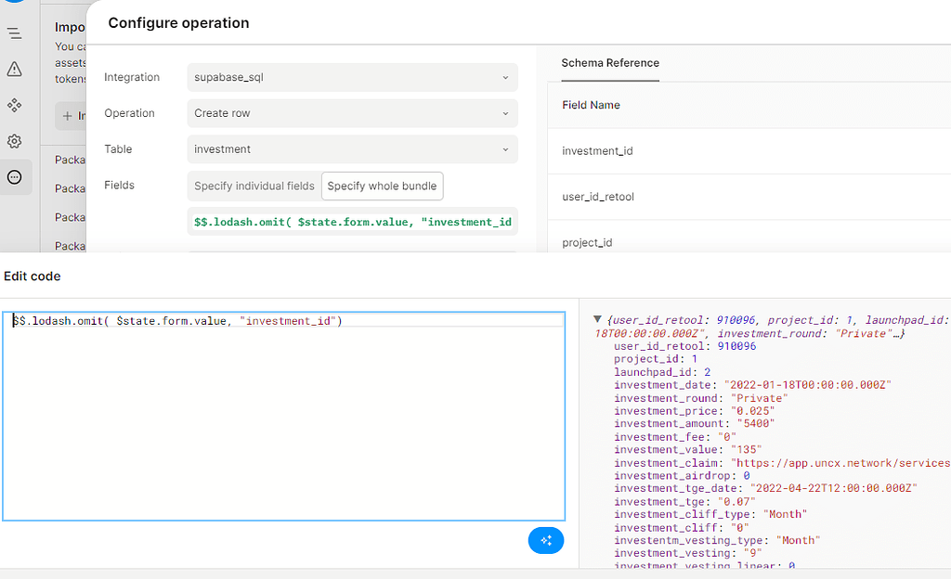Open the components diamond icon in sidebar

click(x=14, y=106)
